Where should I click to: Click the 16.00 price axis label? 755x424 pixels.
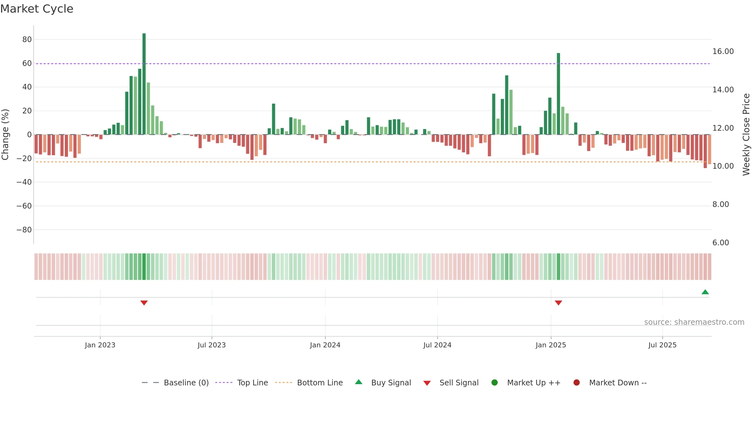pos(723,52)
